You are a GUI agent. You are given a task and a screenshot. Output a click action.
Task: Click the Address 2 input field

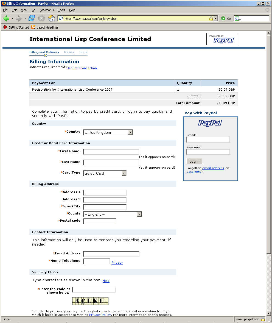(105, 200)
